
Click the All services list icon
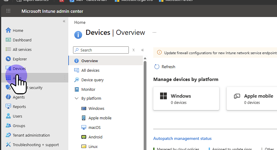(8, 49)
